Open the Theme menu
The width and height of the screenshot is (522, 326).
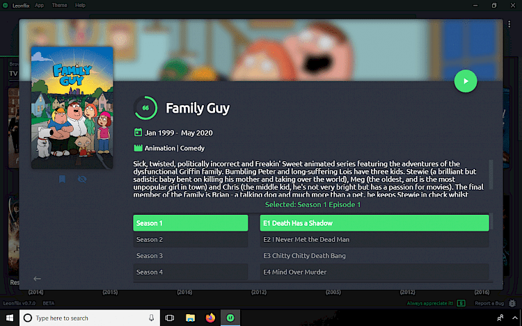pos(59,6)
